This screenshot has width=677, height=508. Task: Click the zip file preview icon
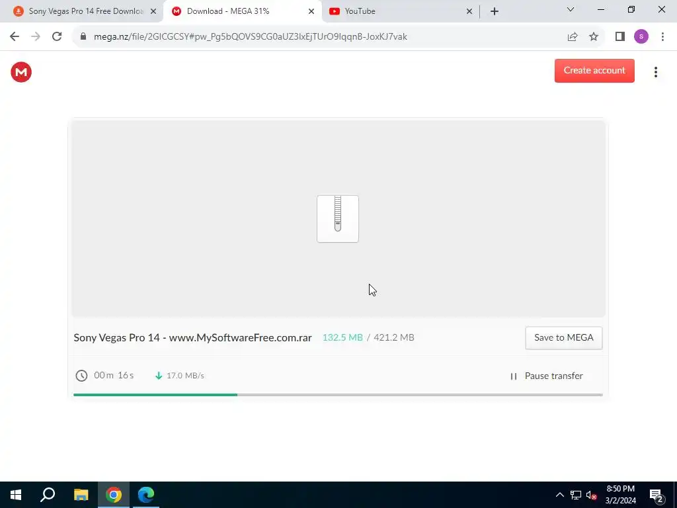pyautogui.click(x=338, y=218)
